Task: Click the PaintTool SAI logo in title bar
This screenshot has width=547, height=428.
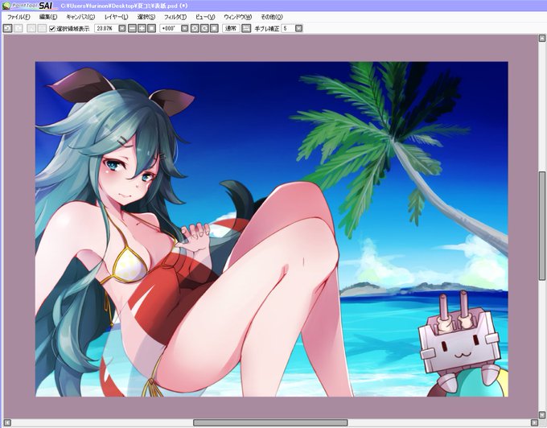Action: (29, 6)
